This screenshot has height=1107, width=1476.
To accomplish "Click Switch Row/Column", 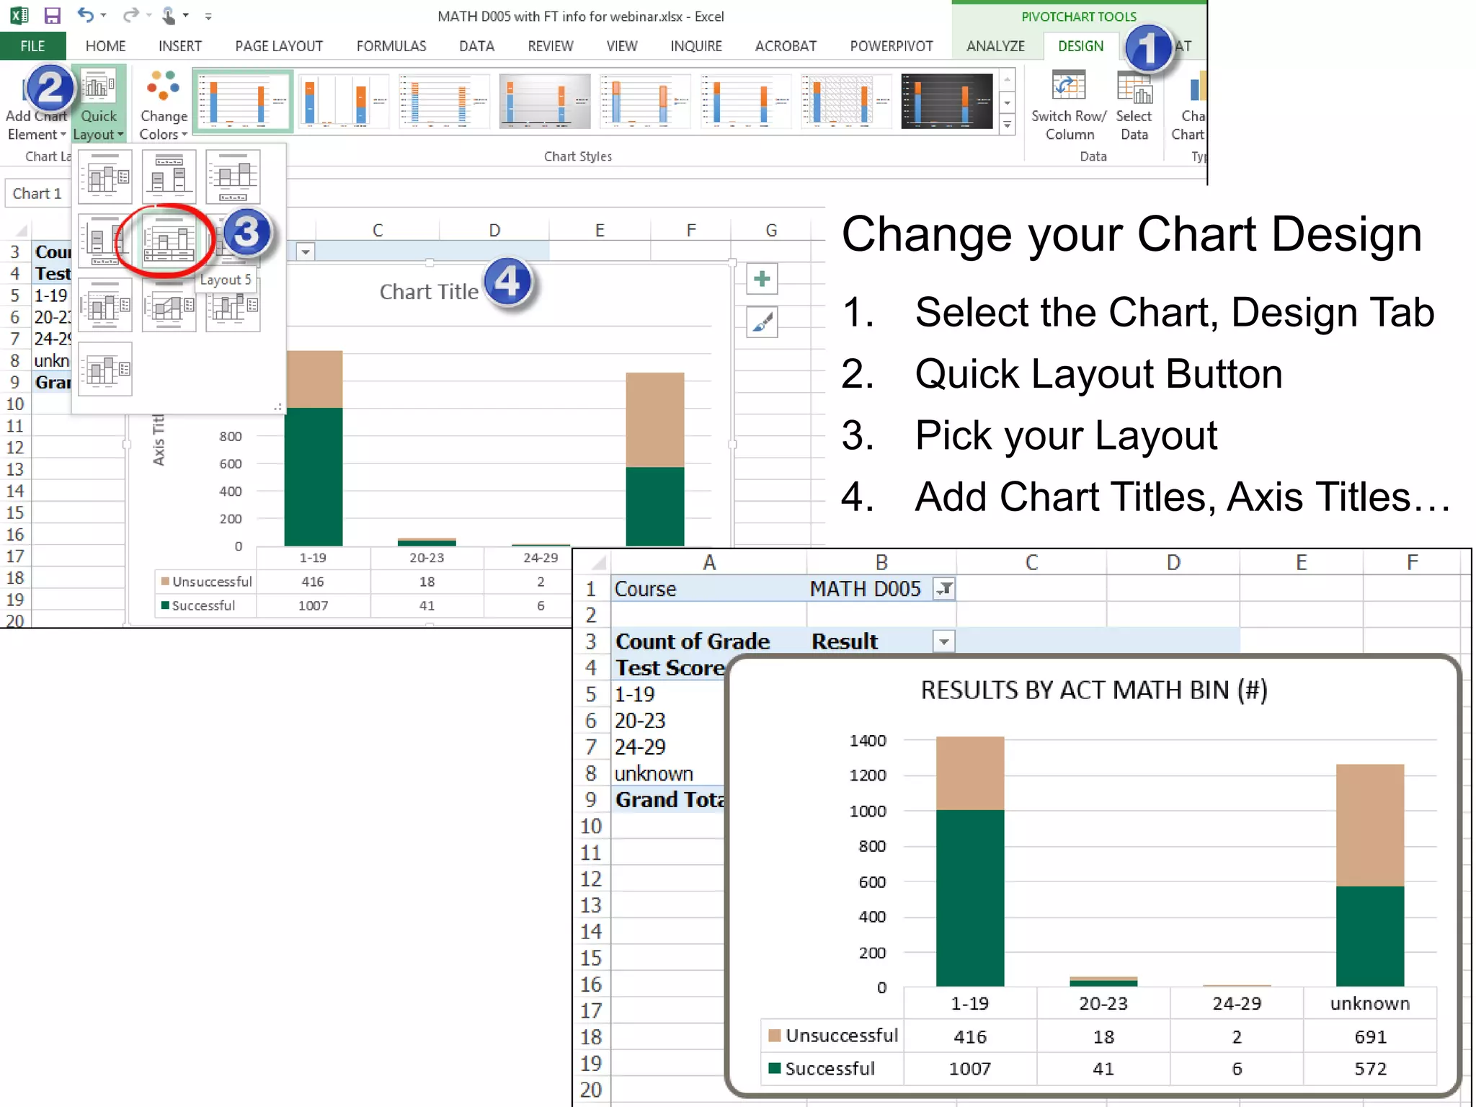I will pos(1069,105).
